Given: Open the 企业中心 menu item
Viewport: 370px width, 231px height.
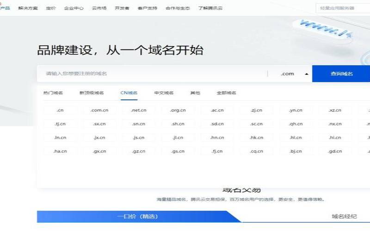Looking at the screenshot, I should pyautogui.click(x=74, y=8).
